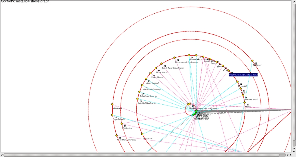Select the yellow node 31 Mass Mental
This screenshot has width=296, height=157.
156,68
